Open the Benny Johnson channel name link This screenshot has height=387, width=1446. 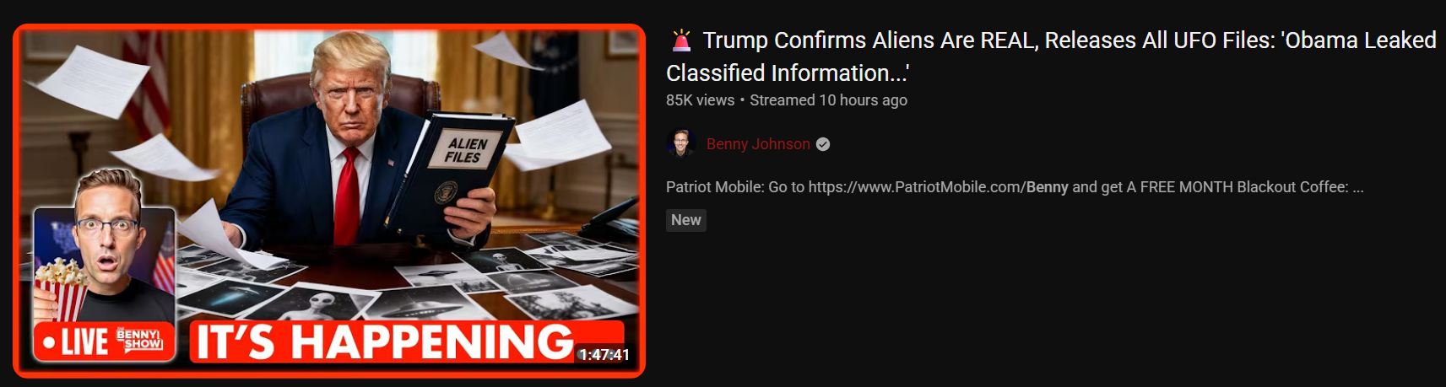758,144
